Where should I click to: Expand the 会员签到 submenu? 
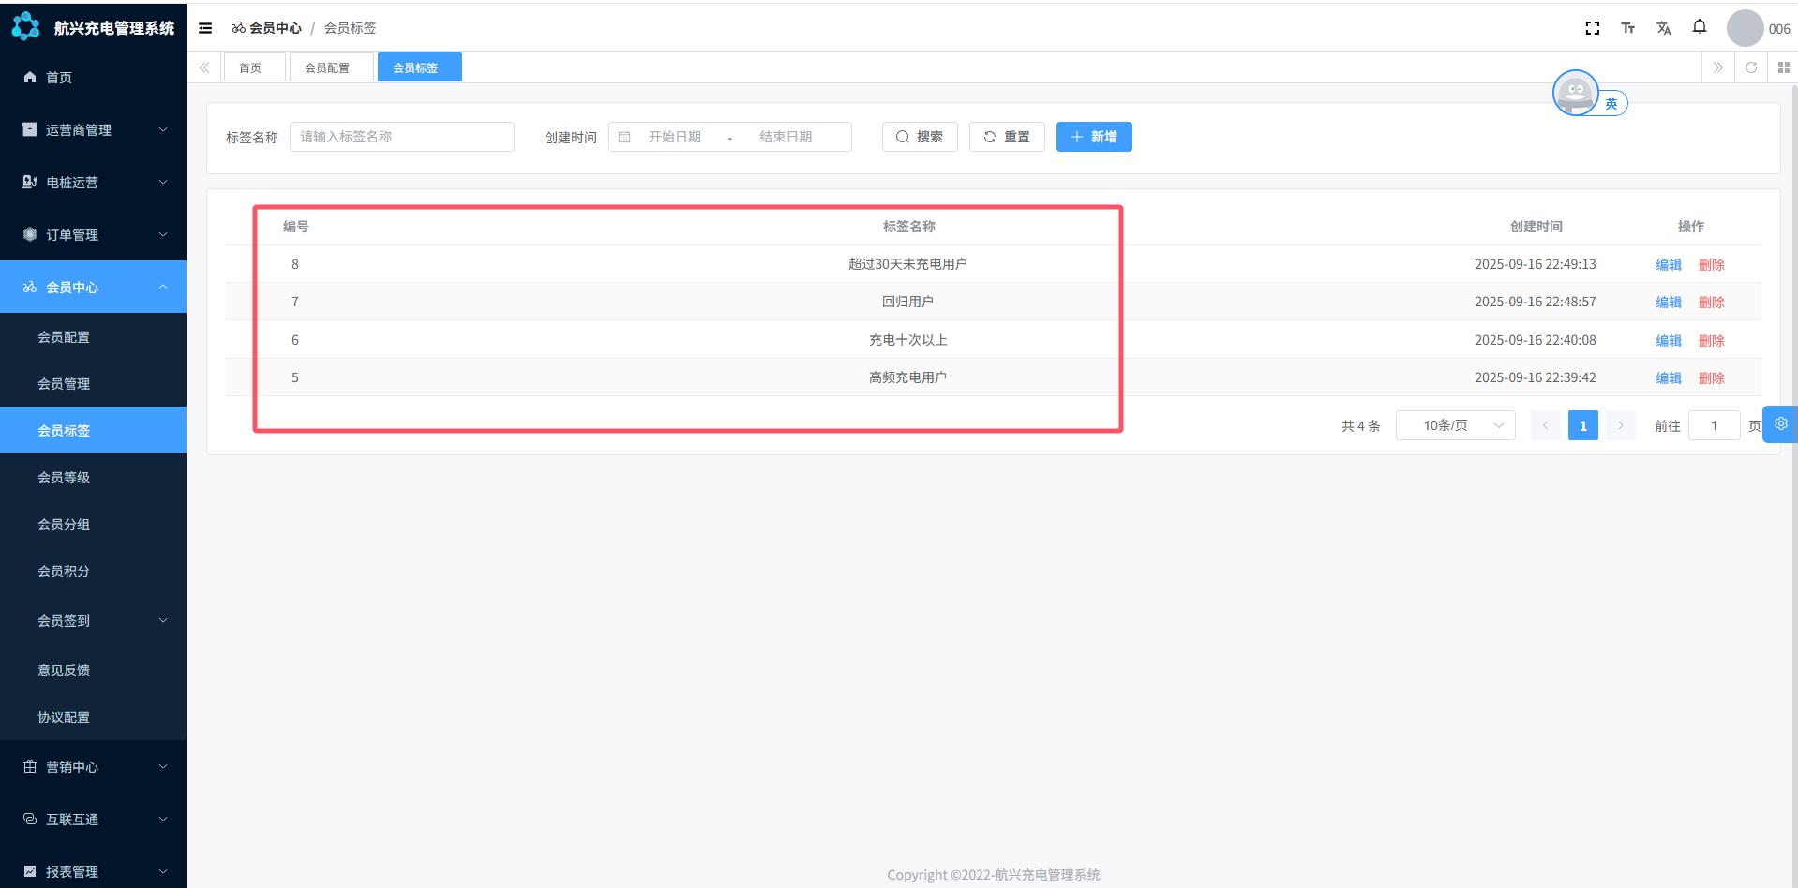point(93,621)
